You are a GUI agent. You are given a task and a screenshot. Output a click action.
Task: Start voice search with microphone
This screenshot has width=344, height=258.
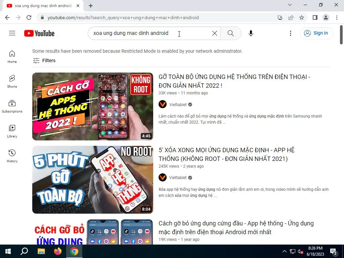point(251,33)
